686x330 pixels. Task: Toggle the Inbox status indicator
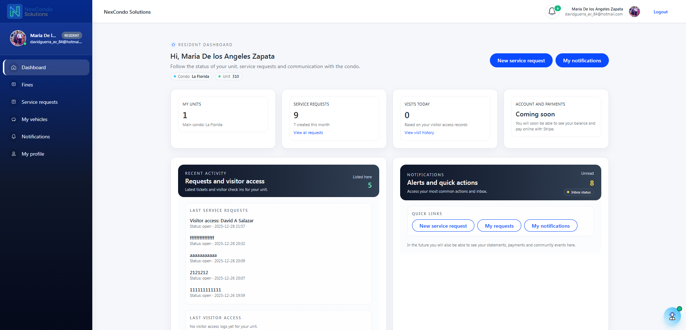579,192
